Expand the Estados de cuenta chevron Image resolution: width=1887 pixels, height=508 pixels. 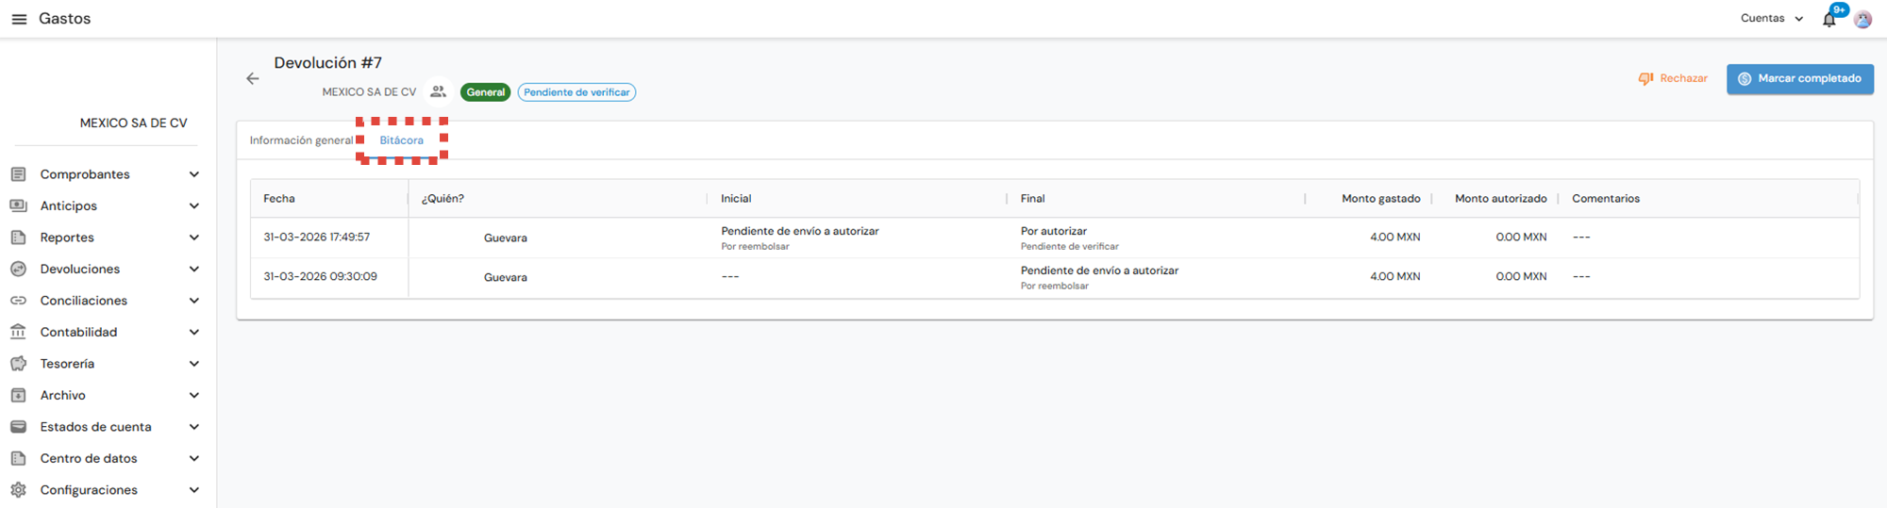point(194,427)
